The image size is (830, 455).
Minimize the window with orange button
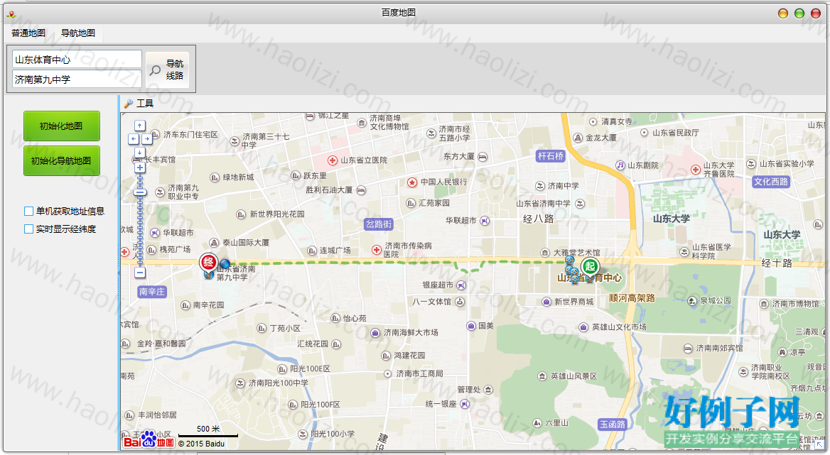click(x=783, y=13)
